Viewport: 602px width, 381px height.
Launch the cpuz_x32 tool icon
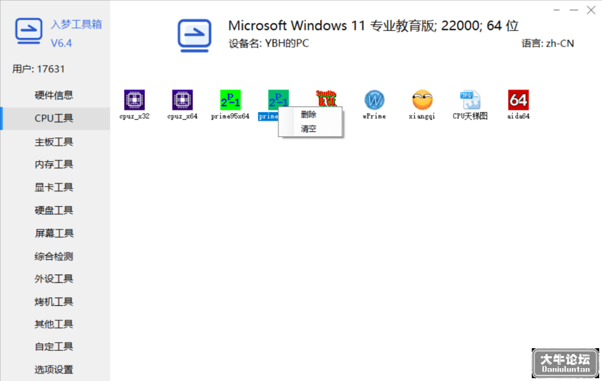pyautogui.click(x=134, y=100)
